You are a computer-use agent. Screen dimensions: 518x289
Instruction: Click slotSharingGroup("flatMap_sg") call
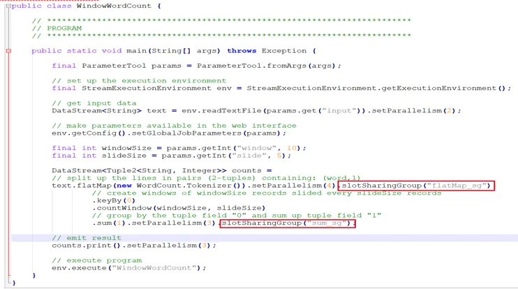coord(416,186)
